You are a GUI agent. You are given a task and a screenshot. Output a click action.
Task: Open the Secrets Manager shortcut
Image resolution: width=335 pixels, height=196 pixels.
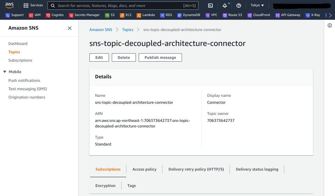coord(84,15)
